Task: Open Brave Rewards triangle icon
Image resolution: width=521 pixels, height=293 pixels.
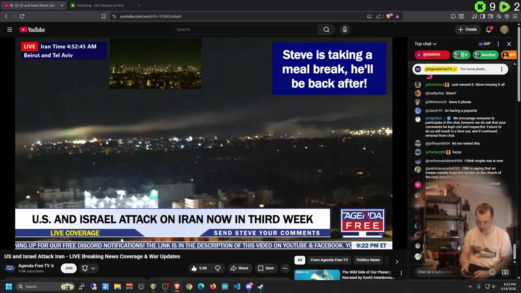Action: 397,16
